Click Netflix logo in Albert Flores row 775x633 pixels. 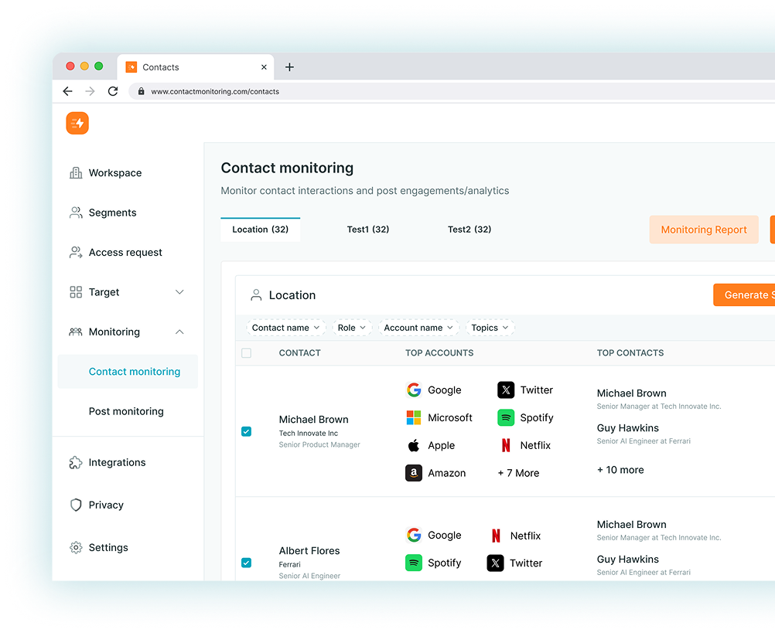496,536
